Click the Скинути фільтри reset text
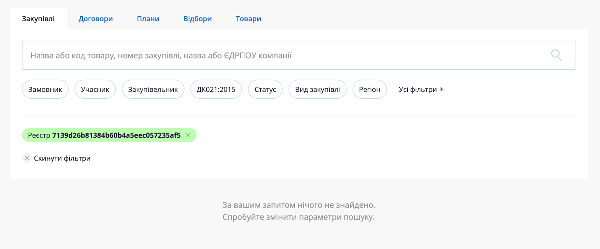 [x=62, y=158]
